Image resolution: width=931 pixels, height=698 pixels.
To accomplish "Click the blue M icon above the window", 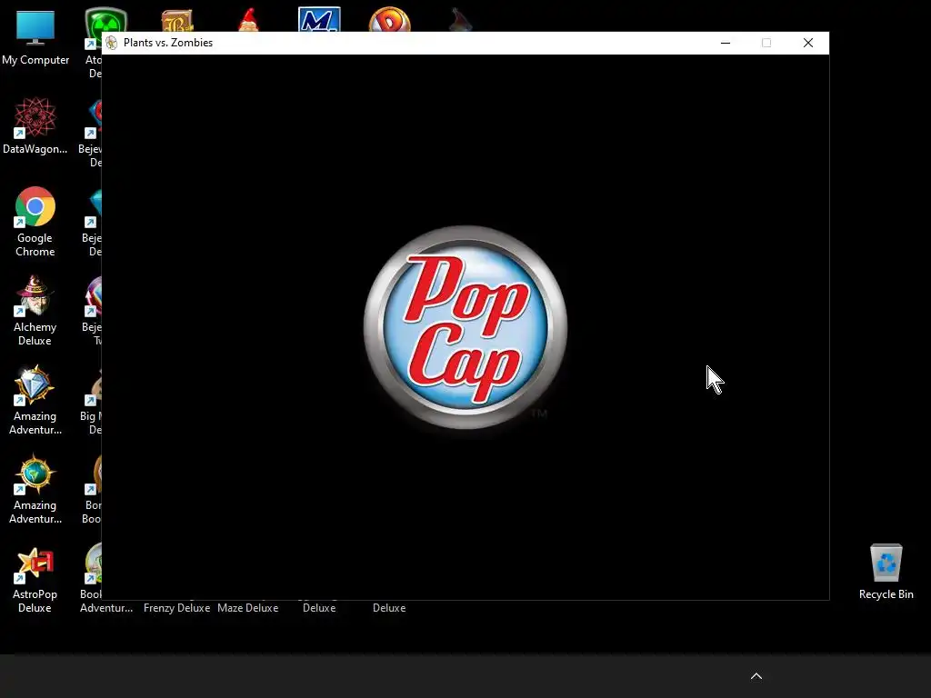I will point(319,20).
